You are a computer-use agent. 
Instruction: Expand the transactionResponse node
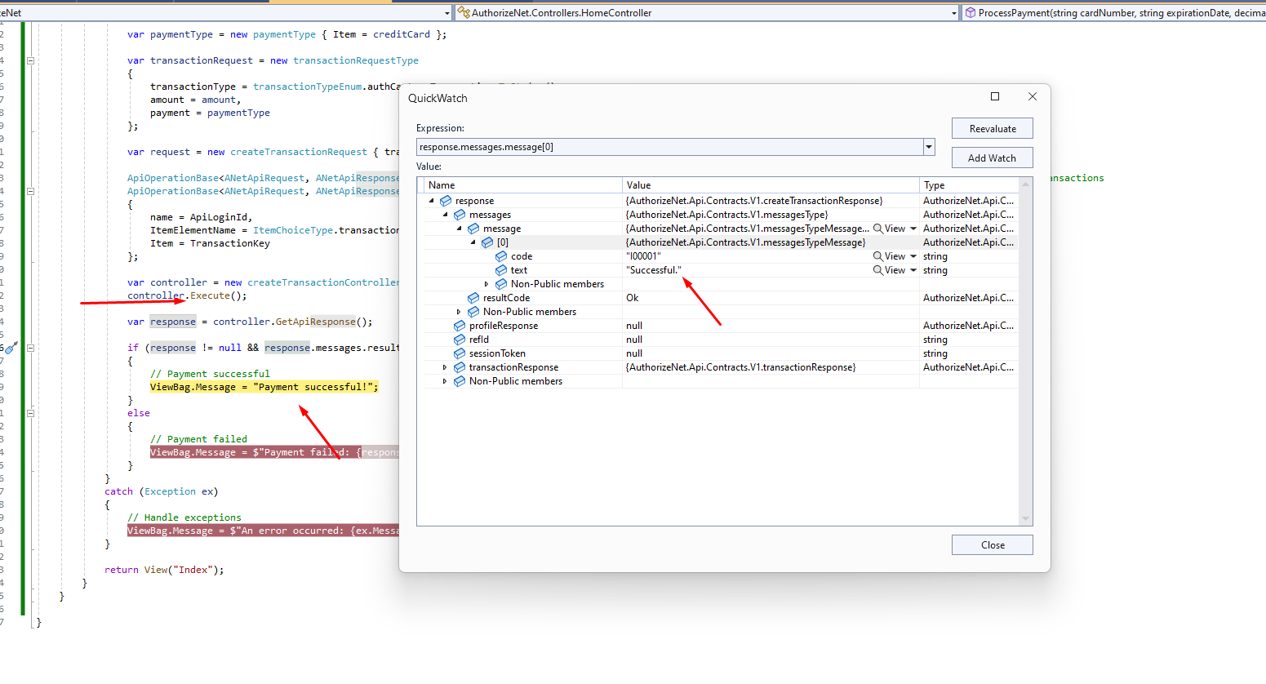coord(445,367)
